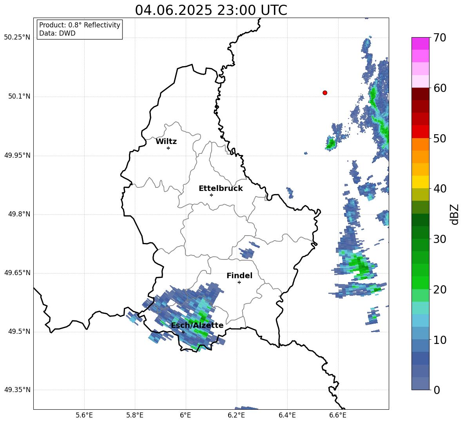Screen dimensions: 464x423
Task: Click the Data: DWD text
Action: pos(57,33)
